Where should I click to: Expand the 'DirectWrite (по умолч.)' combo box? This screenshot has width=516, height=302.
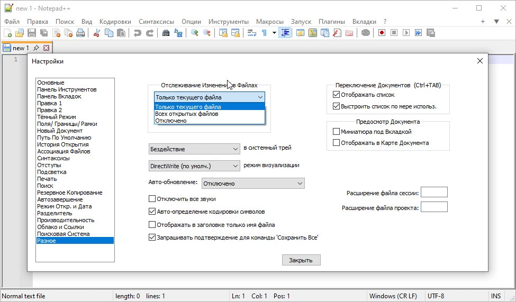tap(194, 166)
